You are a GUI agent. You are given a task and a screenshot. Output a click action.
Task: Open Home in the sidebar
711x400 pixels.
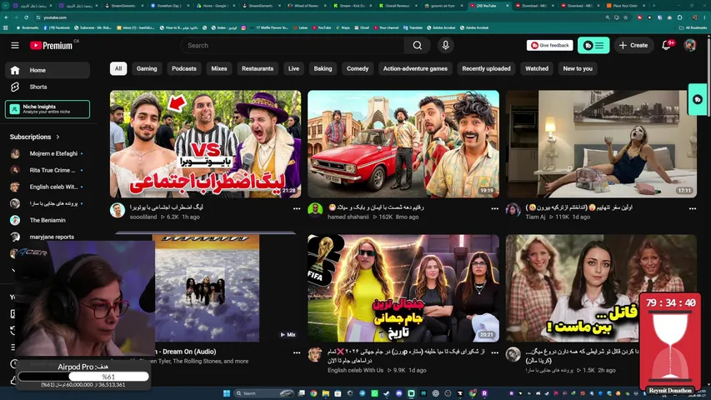(x=48, y=70)
